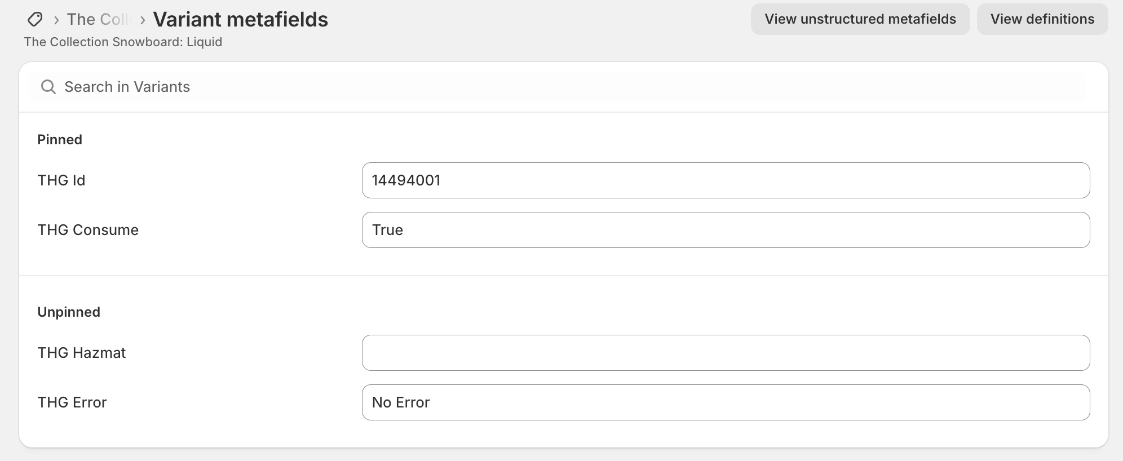
Task: Click the THG Id label
Action: [x=61, y=180]
